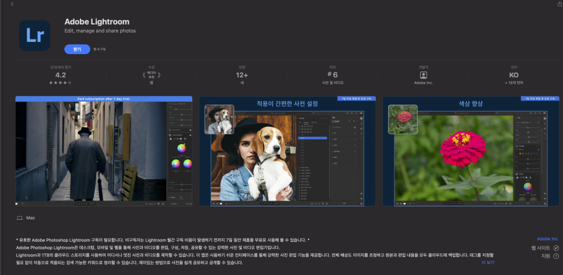
Task: Go back using the top-left chevron
Action: [x=12, y=4]
